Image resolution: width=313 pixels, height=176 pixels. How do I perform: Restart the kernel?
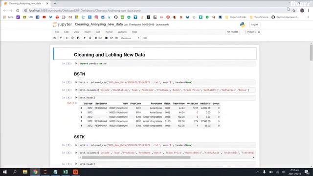pyautogui.click(x=112, y=38)
